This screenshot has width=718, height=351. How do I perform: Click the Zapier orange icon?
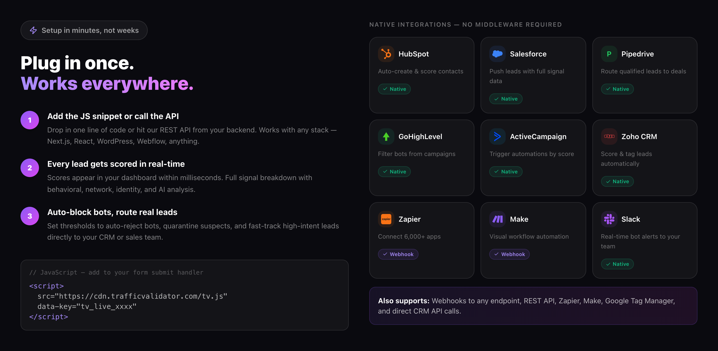pyautogui.click(x=386, y=219)
